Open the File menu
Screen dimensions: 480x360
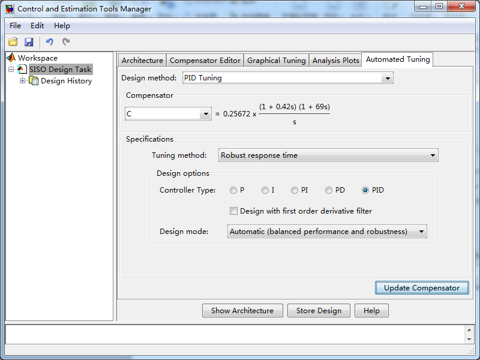(16, 26)
